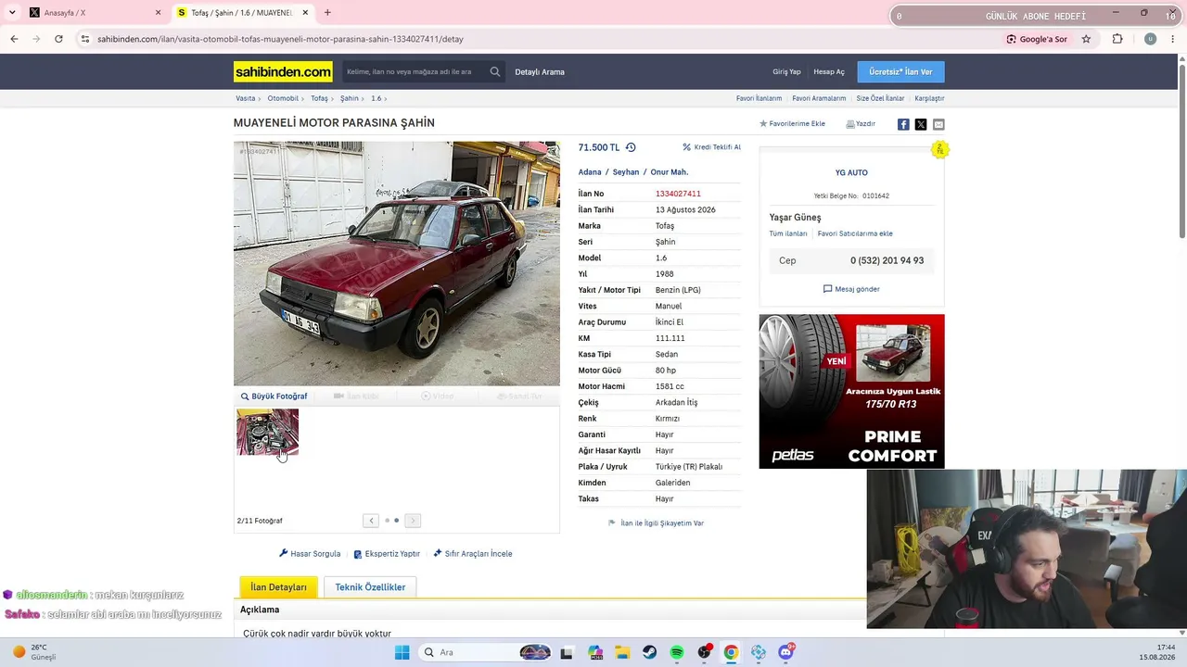1187x667 pixels.
Task: Click Tüm ilanları seller link
Action: 788,233
